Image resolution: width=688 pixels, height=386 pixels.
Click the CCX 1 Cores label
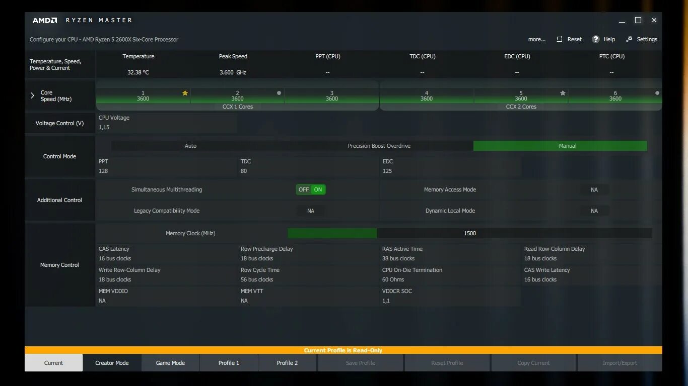point(237,107)
